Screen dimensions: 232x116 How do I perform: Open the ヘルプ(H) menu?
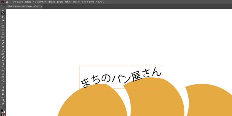(100, 2)
